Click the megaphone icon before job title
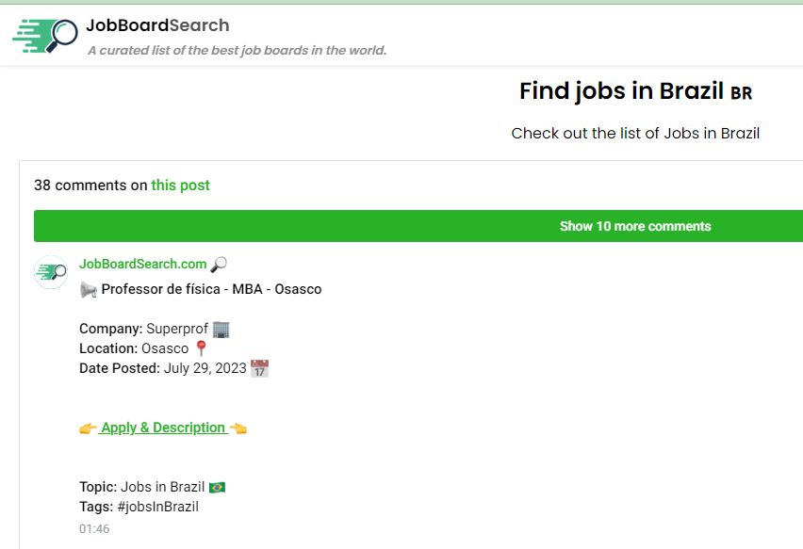The image size is (803, 549). 89,289
